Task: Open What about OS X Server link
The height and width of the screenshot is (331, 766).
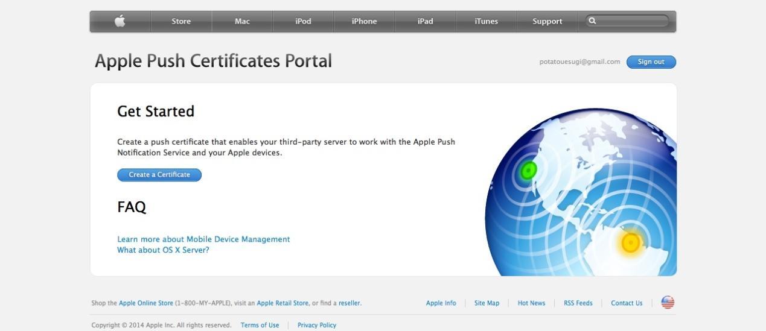Action: (163, 250)
